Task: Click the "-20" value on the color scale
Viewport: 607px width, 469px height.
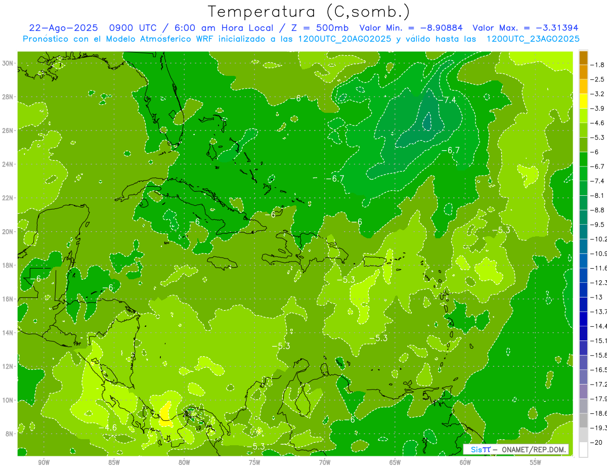Action: 597,442
